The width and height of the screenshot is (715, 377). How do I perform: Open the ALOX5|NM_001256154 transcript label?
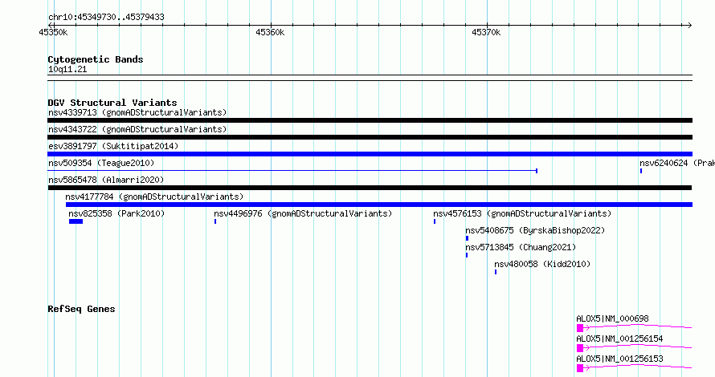tap(619, 338)
